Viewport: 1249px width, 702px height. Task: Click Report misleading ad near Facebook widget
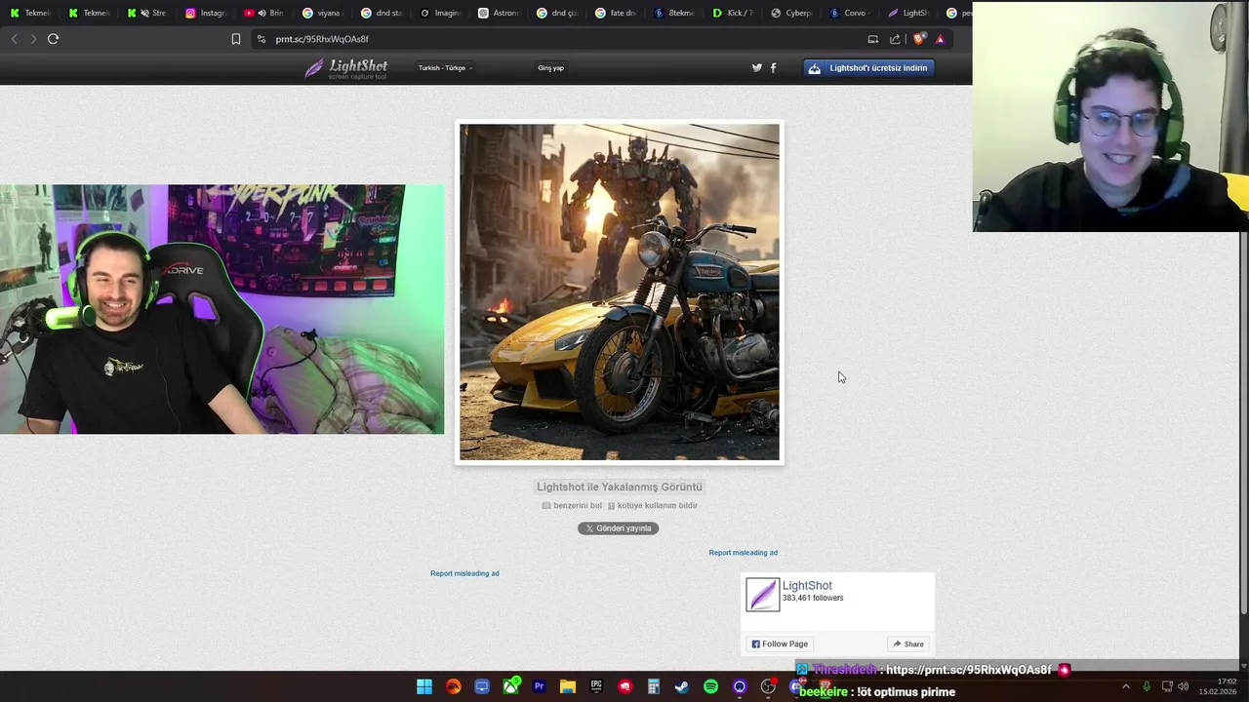click(743, 553)
